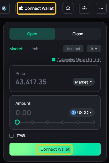Click the USDC coin icon
Viewport: 109px width, 163px height.
pos(73,112)
